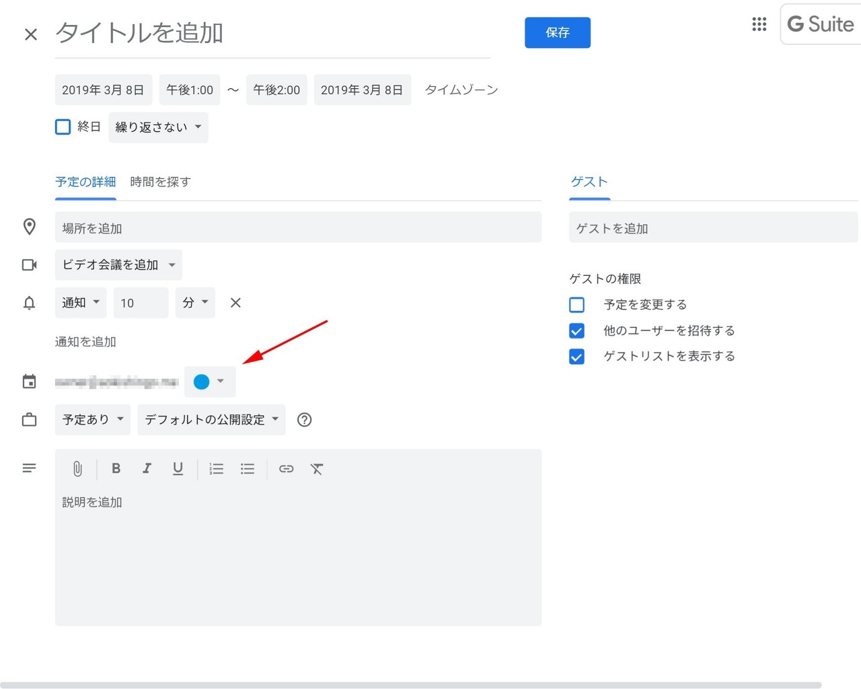The height and width of the screenshot is (689, 861).
Task: Click the タイトルを追加 title field
Action: tap(272, 33)
